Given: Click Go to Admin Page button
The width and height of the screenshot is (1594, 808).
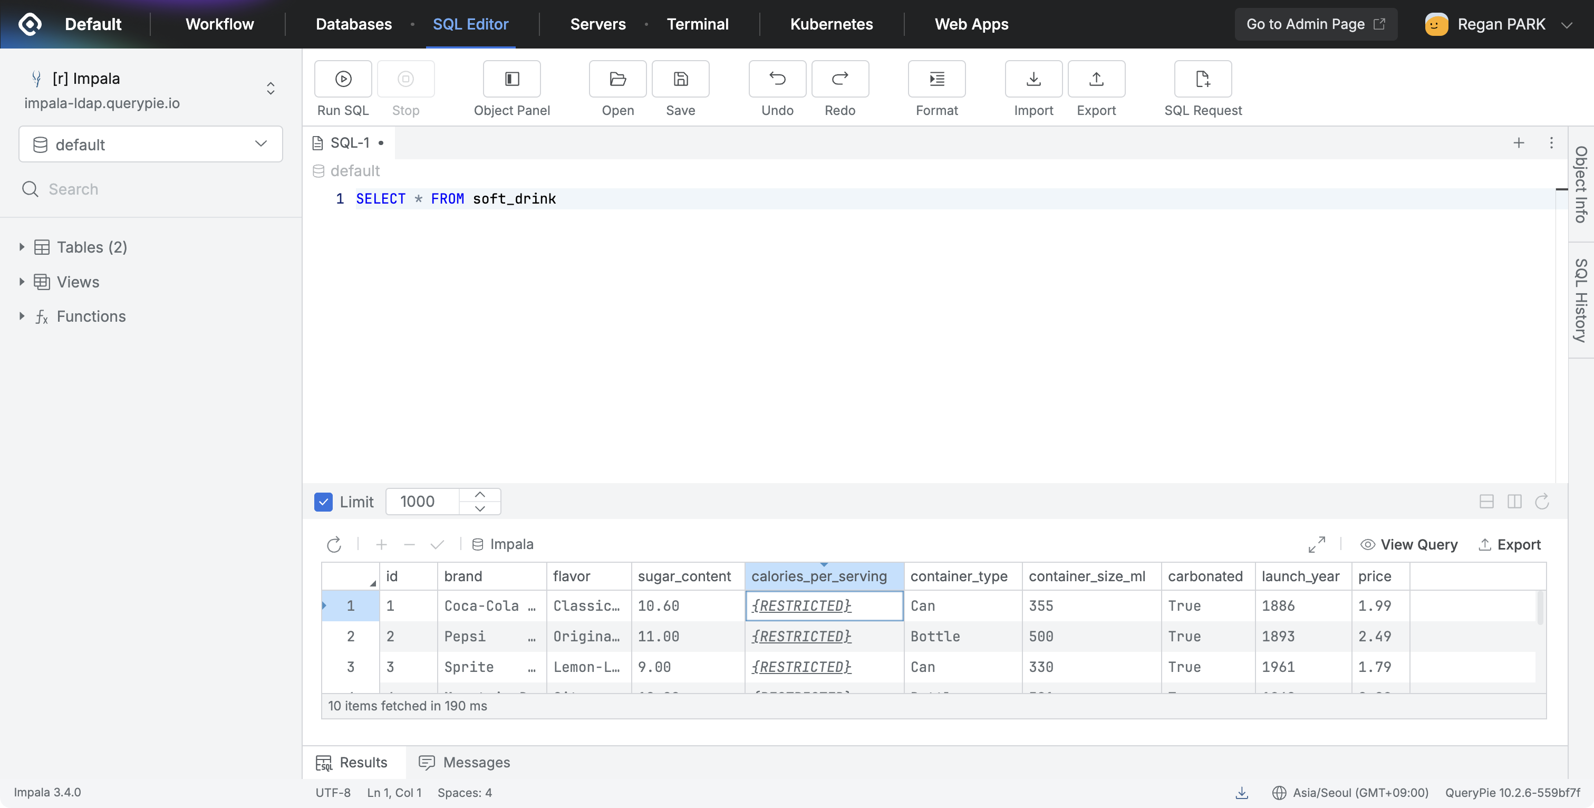Looking at the screenshot, I should pos(1316,24).
